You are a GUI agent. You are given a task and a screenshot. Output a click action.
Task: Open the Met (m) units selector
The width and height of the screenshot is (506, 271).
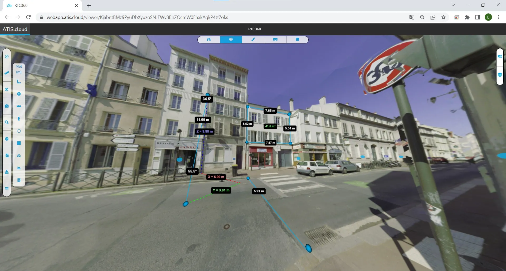click(x=19, y=69)
